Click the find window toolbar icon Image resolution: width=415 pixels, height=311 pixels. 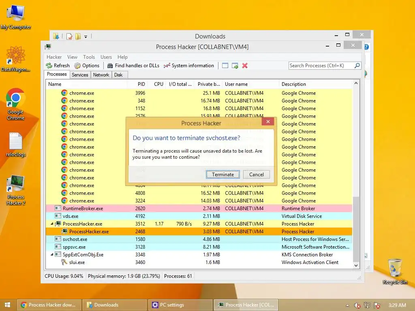point(225,66)
